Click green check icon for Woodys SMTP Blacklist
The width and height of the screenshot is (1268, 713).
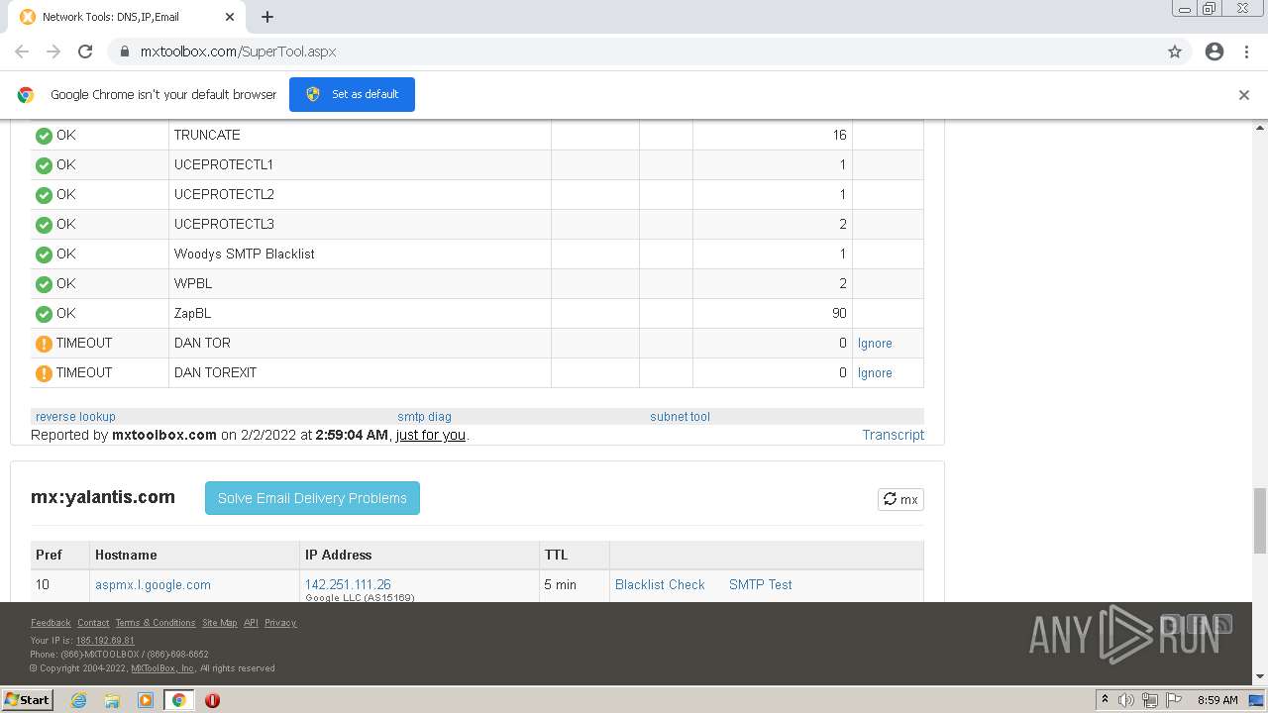tap(44, 255)
